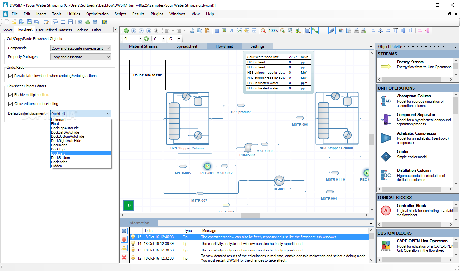Open the Optimization menu
Viewport: 460px width, 271px height.
click(x=97, y=14)
